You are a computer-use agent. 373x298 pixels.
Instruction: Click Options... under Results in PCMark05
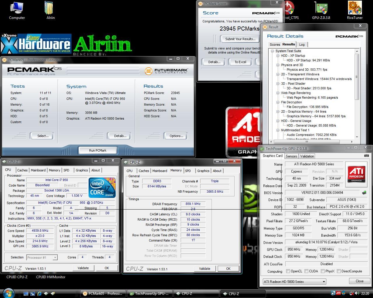click(x=176, y=136)
